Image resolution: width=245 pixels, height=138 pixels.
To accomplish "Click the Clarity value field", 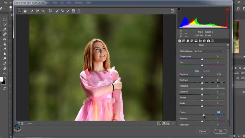I will coord(219,112).
